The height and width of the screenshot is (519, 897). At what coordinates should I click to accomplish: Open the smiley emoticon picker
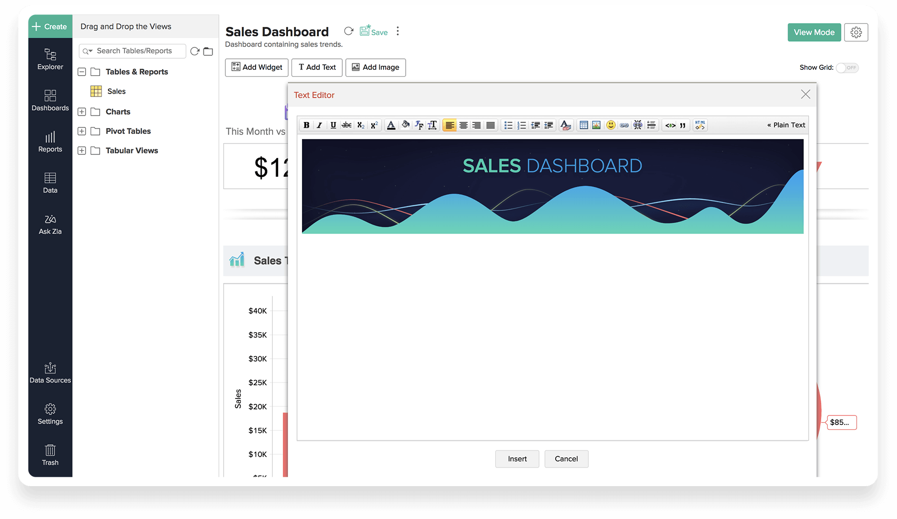610,125
